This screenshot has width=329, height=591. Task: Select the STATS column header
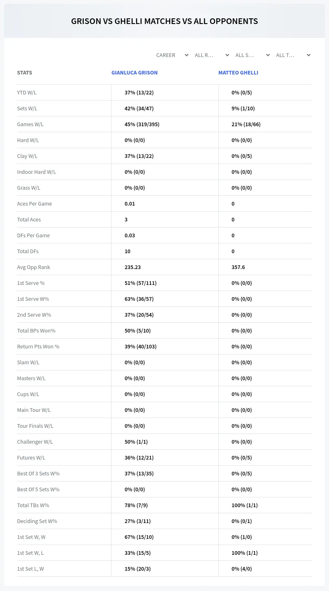(x=24, y=72)
